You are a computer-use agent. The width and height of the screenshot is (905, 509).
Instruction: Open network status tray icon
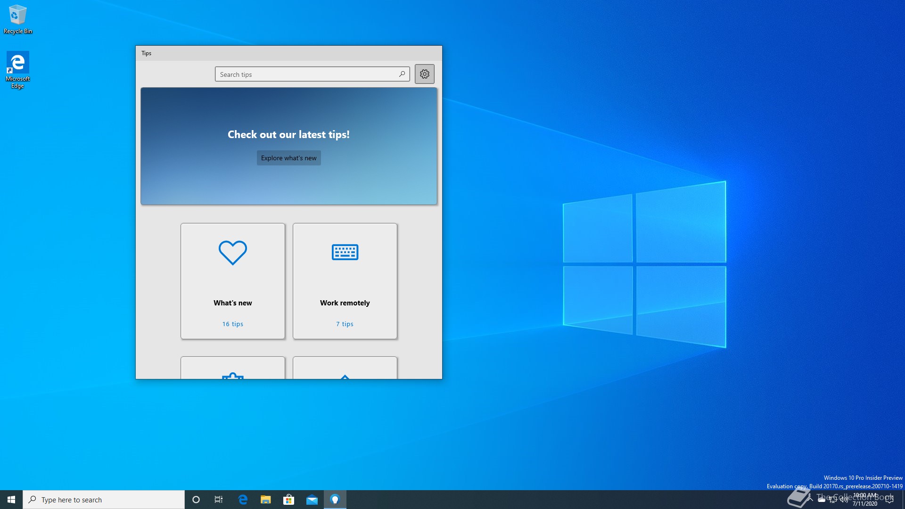pyautogui.click(x=833, y=500)
